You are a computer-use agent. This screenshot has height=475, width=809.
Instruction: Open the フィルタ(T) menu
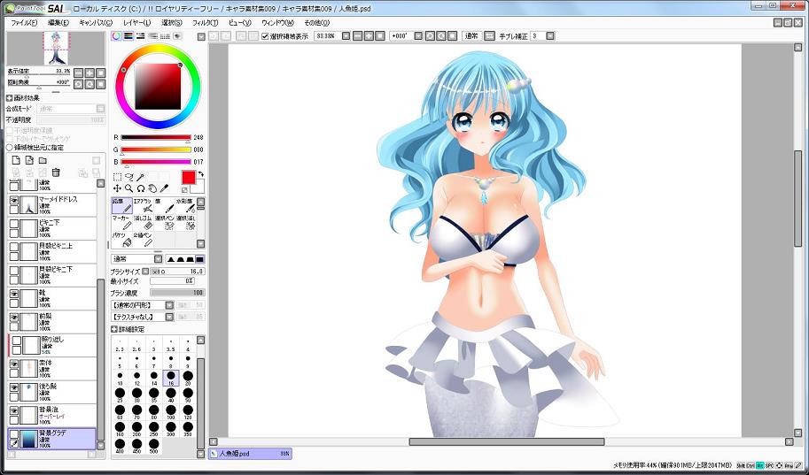pos(204,22)
